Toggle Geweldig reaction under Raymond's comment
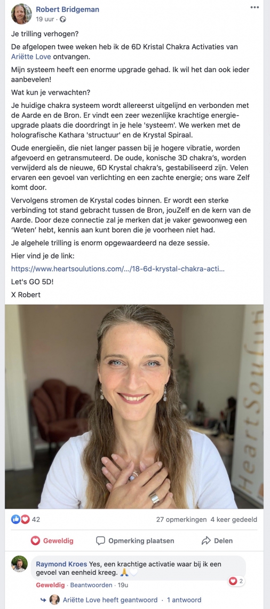The width and height of the screenshot is (270, 609). pyautogui.click(x=51, y=585)
